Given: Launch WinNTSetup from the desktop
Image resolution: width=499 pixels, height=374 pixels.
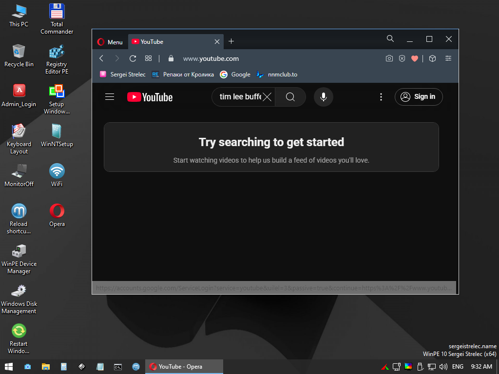Looking at the screenshot, I should tap(57, 135).
